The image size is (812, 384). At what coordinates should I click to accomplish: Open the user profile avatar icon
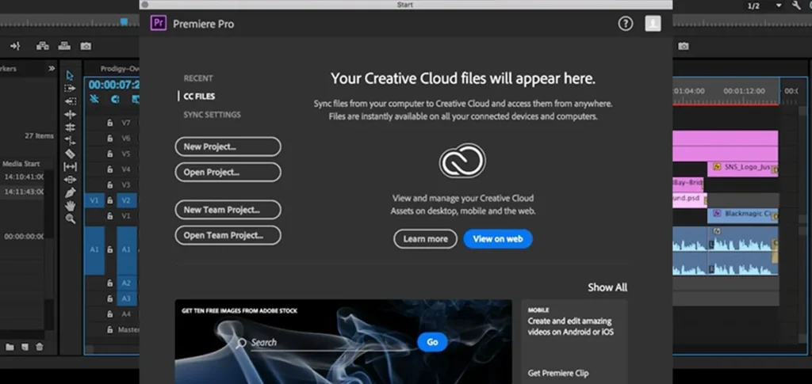click(x=653, y=24)
